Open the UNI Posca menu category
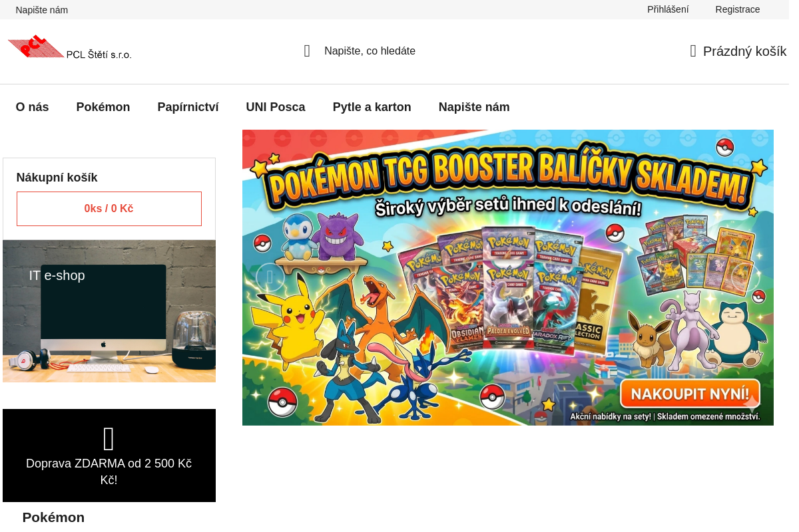Viewport: 799px width, 532px height. pos(276,107)
